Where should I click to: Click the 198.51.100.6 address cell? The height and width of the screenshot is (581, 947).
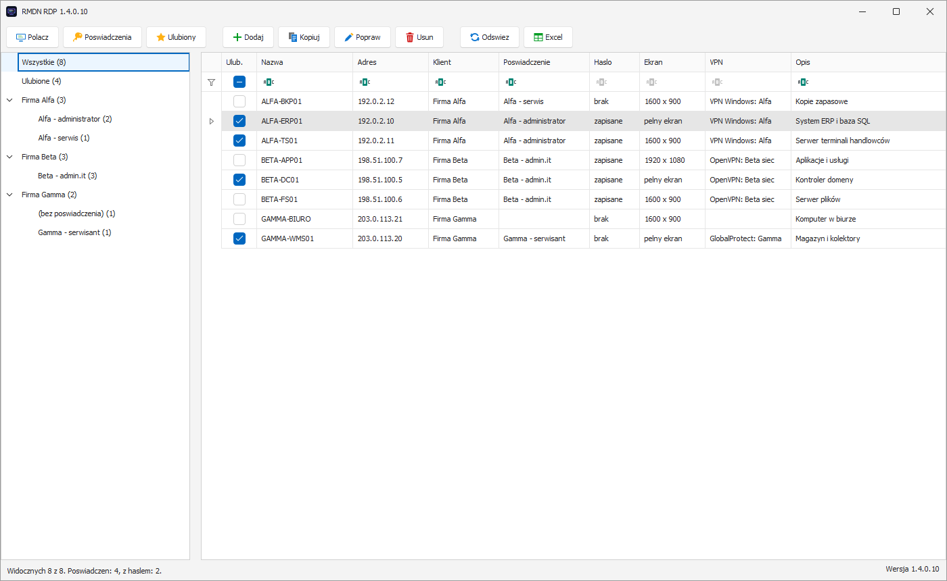390,199
